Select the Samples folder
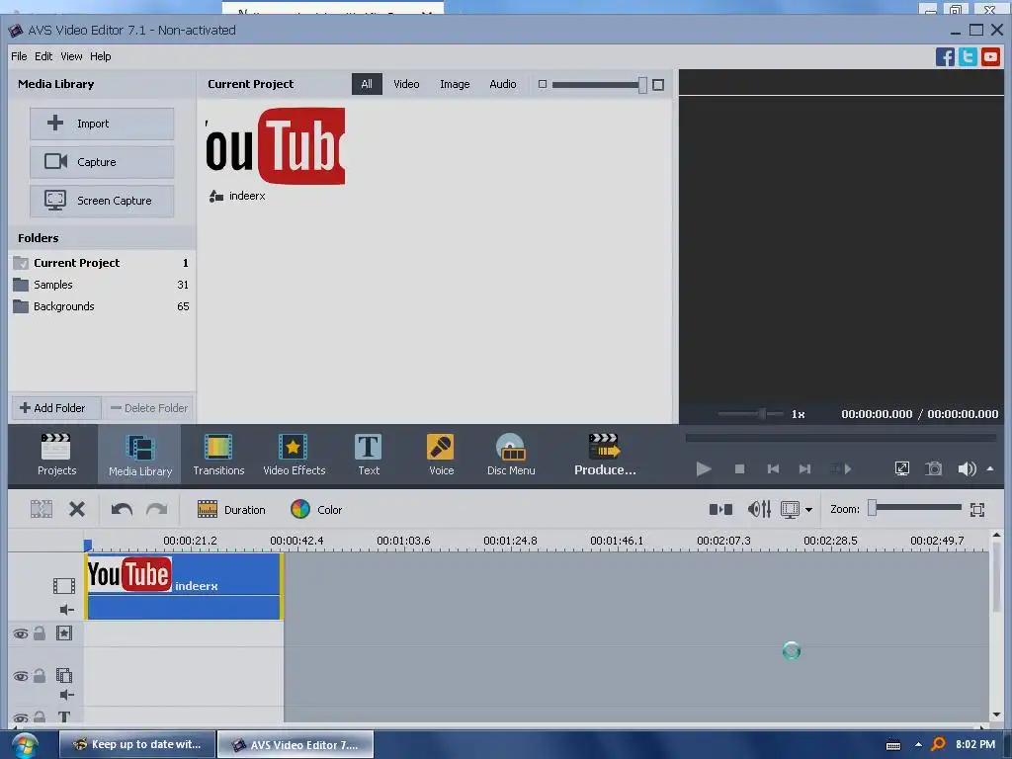1012x759 pixels. click(x=102, y=285)
